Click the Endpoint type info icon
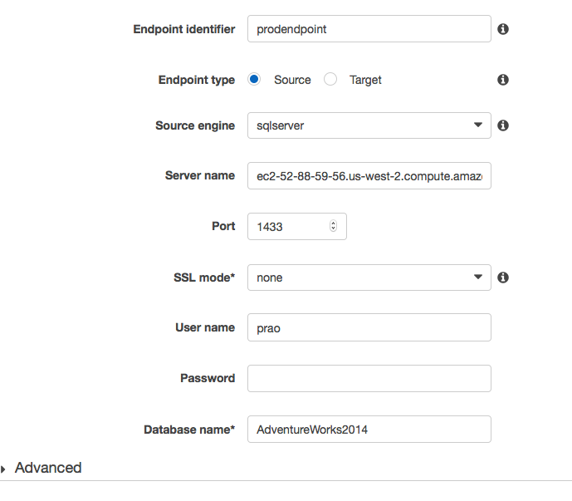572x501 pixels. (502, 81)
